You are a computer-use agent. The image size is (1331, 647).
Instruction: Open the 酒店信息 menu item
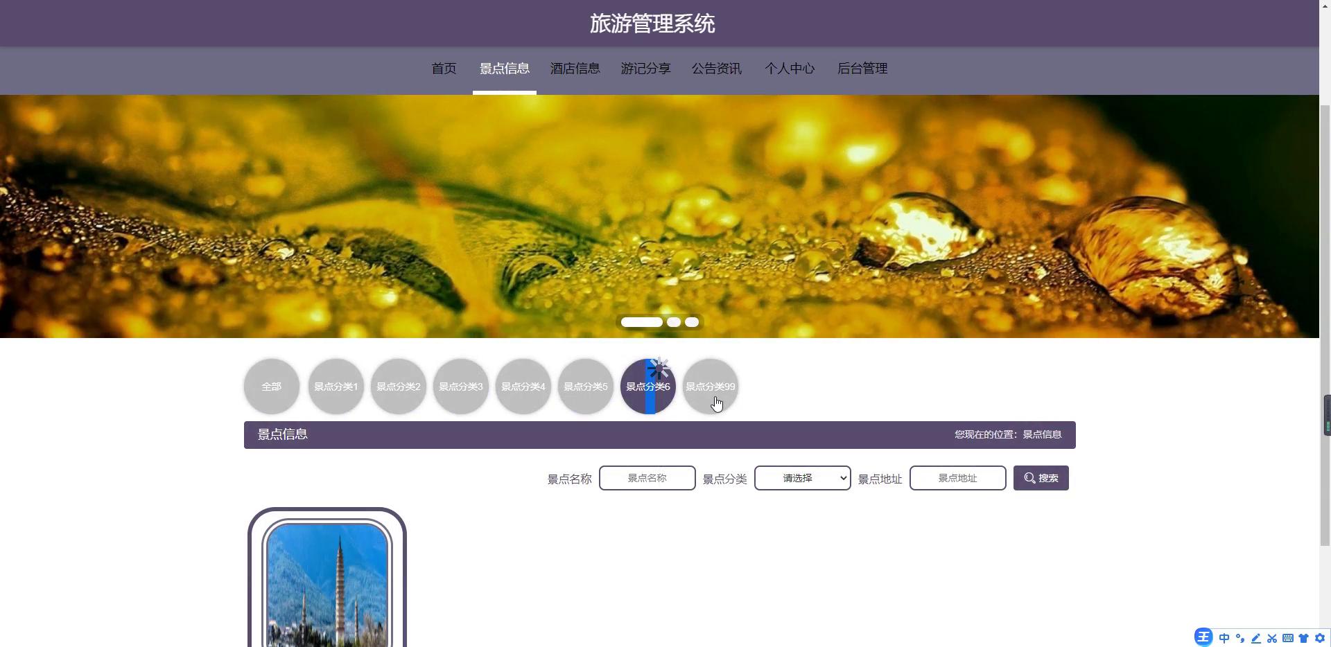[x=575, y=69]
